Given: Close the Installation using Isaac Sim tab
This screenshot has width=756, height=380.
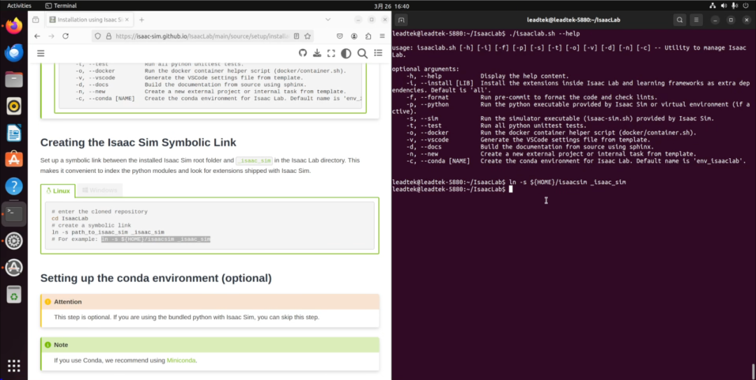Looking at the screenshot, I should click(x=127, y=20).
